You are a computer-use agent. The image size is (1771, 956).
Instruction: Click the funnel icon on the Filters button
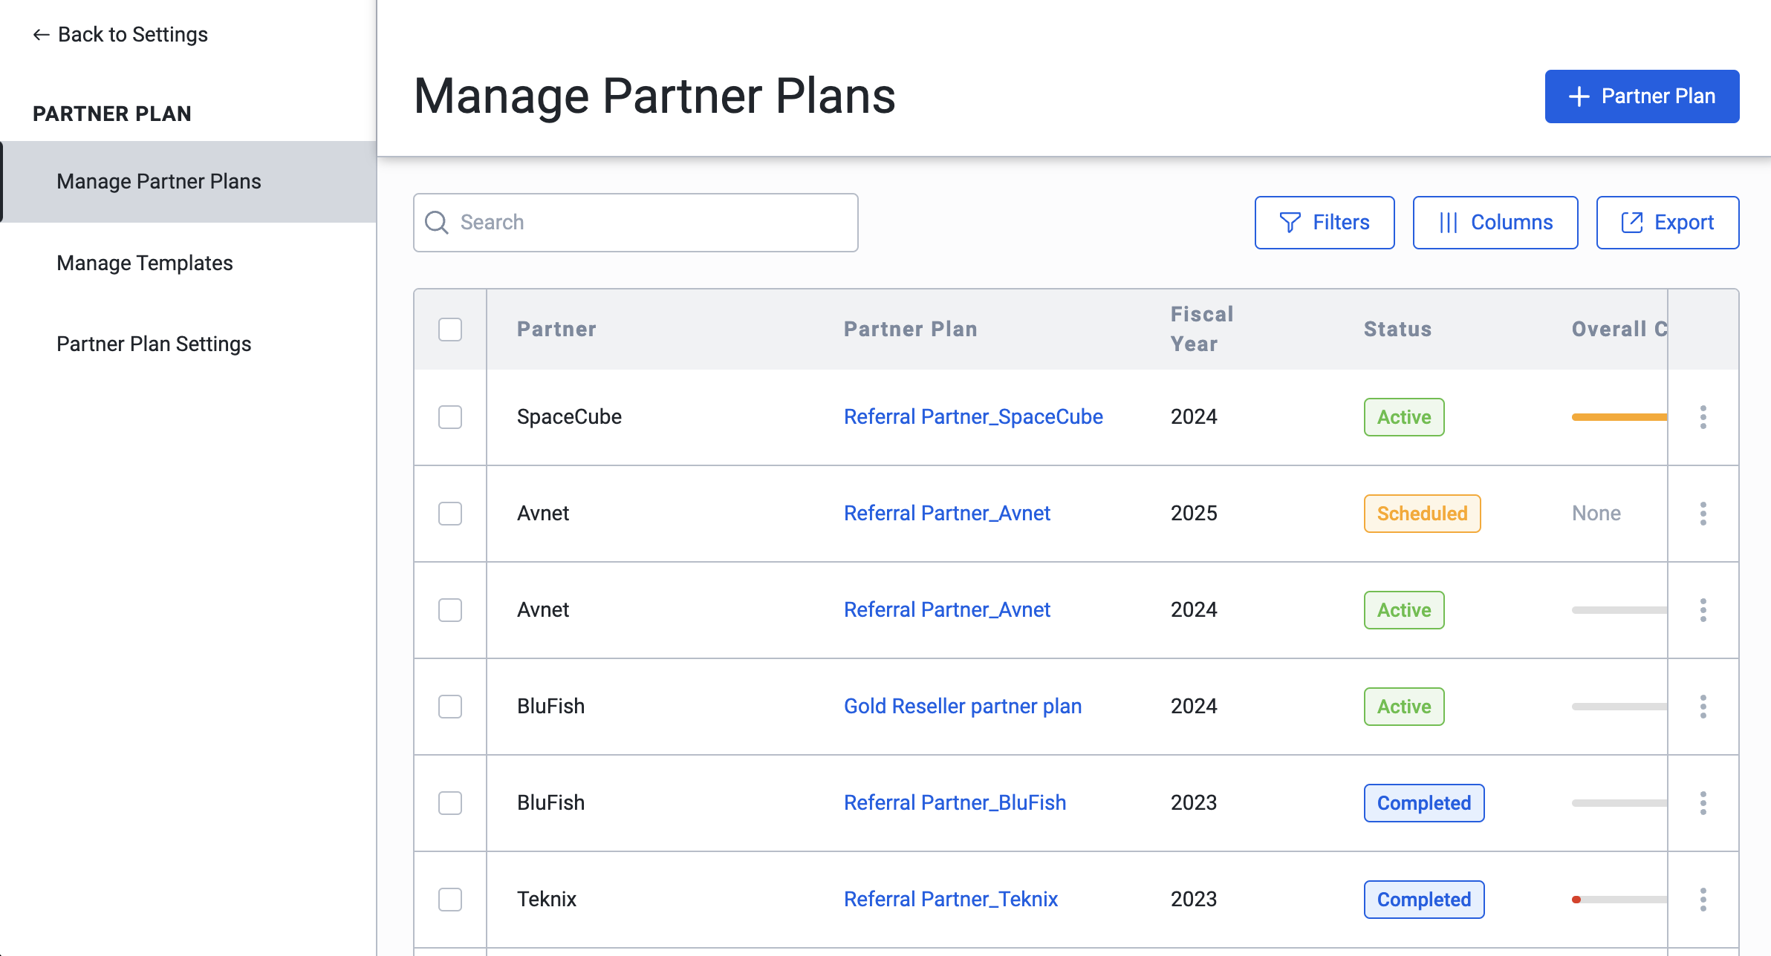pos(1290,223)
